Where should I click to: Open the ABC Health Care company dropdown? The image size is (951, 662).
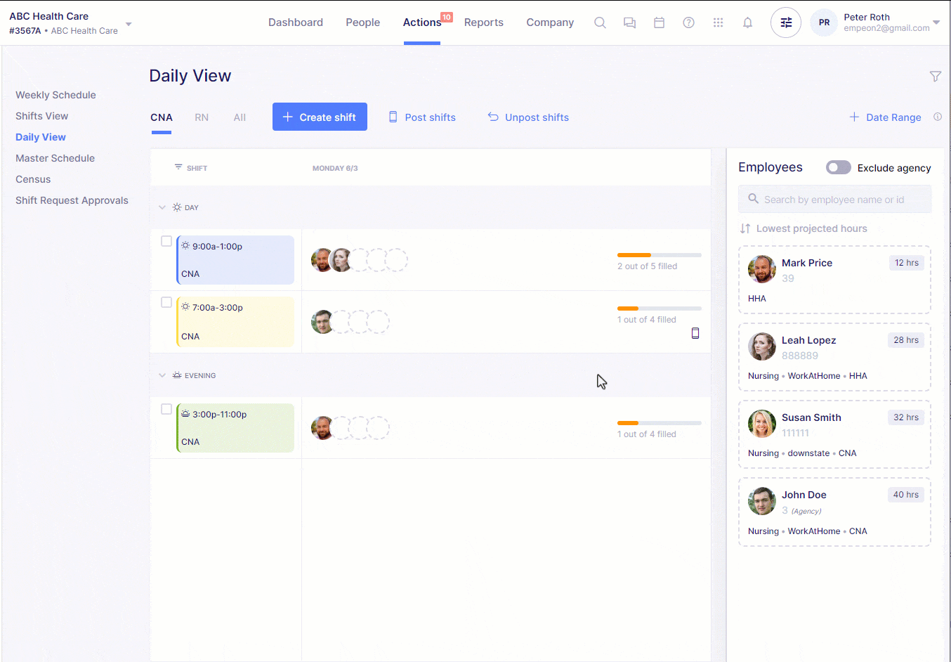coord(129,24)
